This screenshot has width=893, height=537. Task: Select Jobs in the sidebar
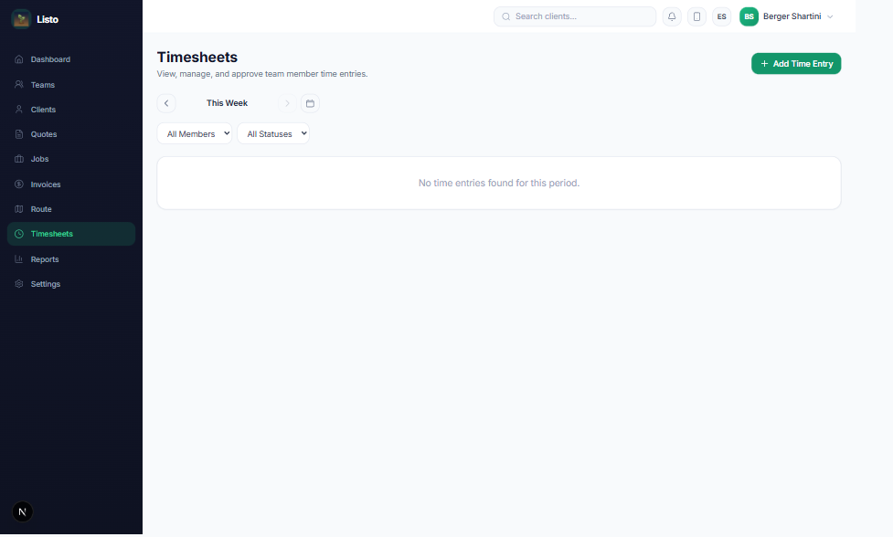coord(71,159)
